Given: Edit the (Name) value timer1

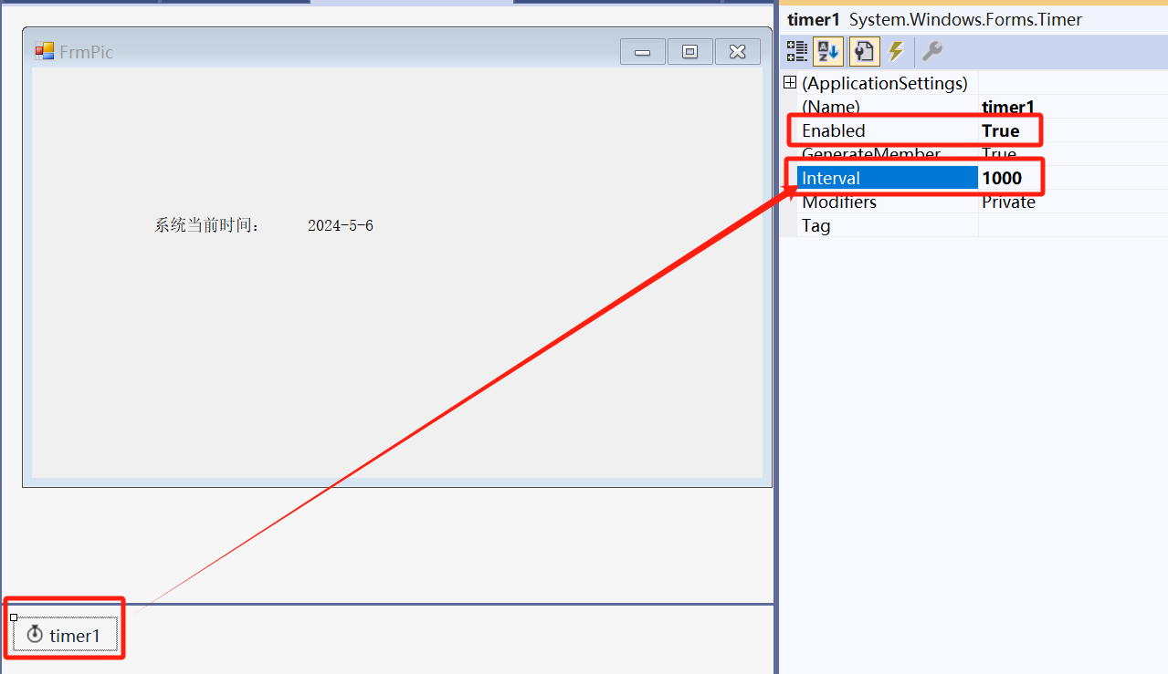Looking at the screenshot, I should tap(1068, 107).
